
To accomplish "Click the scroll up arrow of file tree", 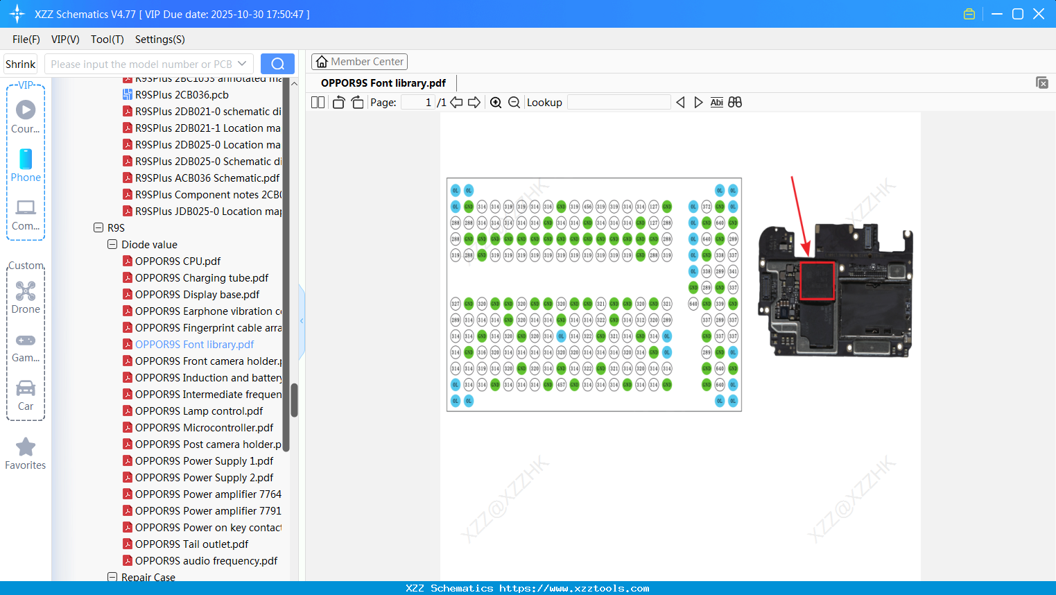I will click(x=294, y=83).
